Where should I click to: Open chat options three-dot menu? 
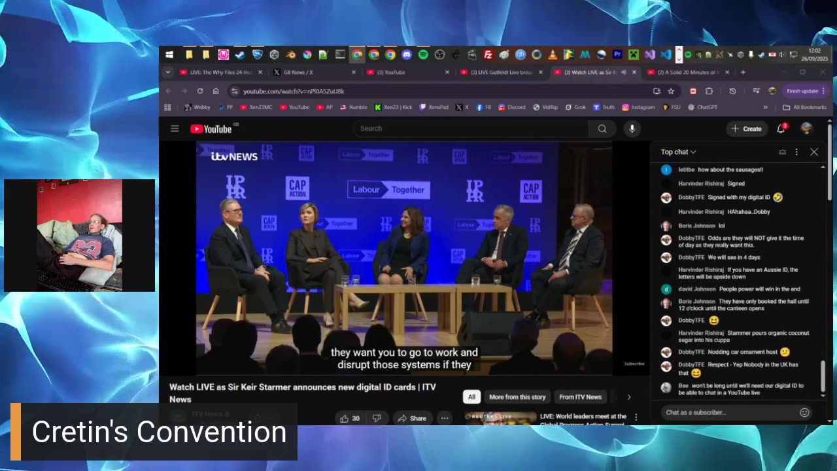coord(796,152)
